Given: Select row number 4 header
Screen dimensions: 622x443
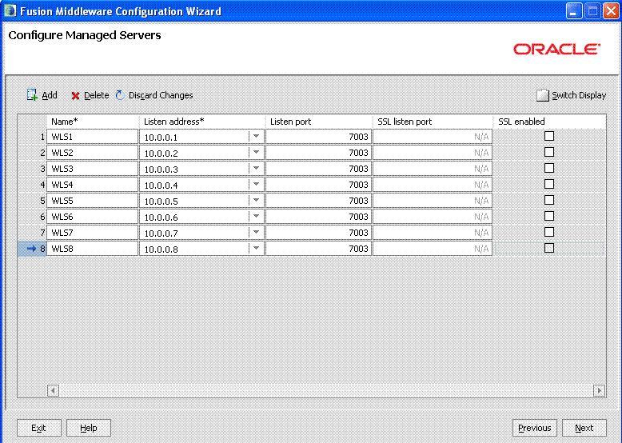Looking at the screenshot, I should (x=32, y=185).
